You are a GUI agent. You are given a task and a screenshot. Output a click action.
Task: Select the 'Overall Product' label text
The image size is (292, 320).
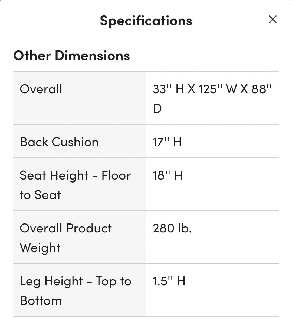pos(65,228)
